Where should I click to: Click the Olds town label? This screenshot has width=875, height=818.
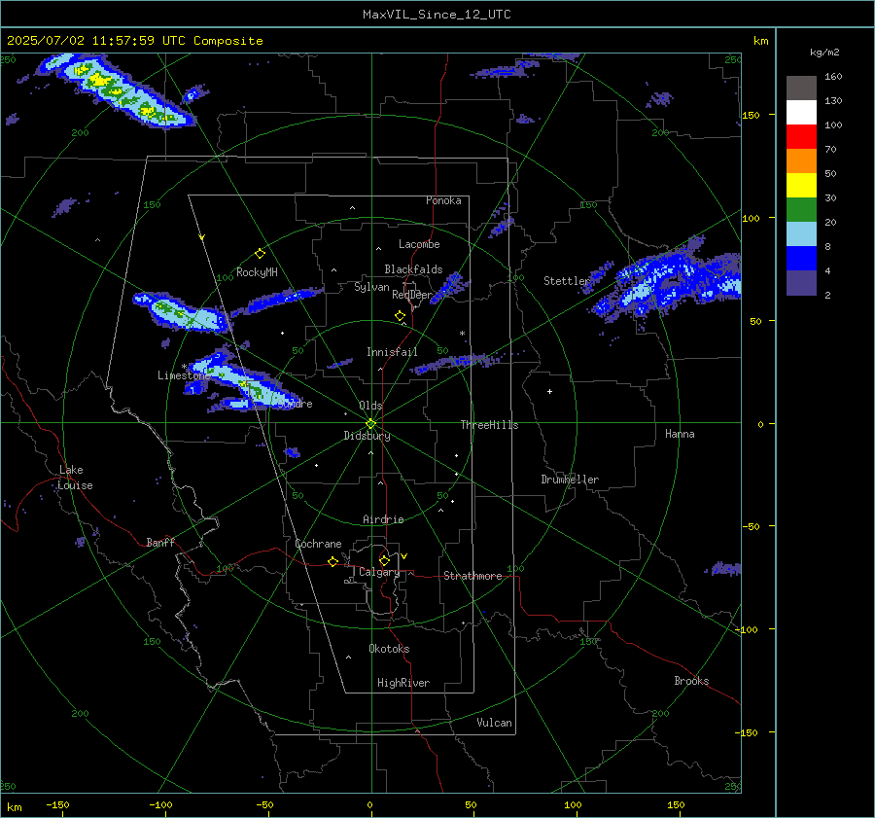(370, 406)
